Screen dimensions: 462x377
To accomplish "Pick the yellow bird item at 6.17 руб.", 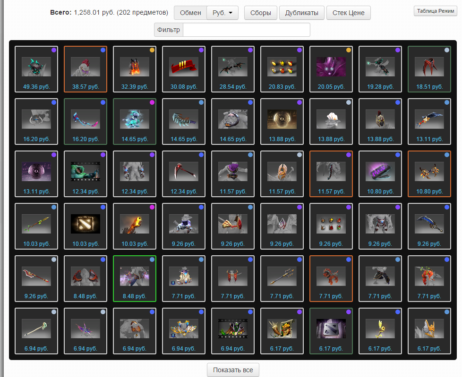I will tap(380, 331).
